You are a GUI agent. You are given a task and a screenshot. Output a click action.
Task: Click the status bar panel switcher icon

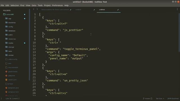[x=1, y=98]
